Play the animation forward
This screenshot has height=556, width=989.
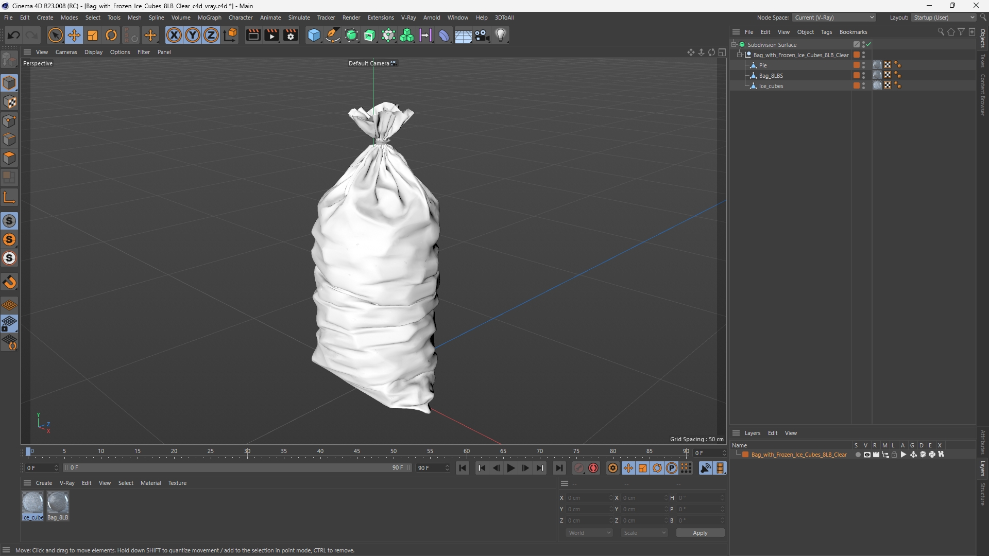(x=510, y=468)
